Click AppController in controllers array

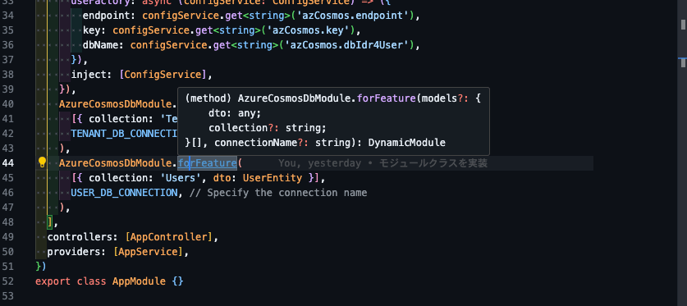click(x=169, y=237)
